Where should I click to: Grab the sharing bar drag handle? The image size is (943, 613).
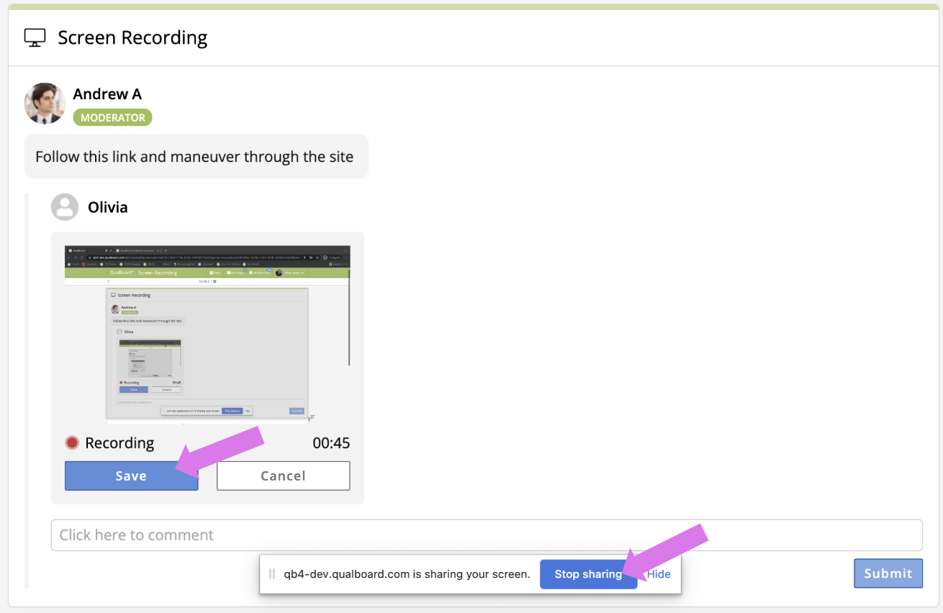coord(272,574)
